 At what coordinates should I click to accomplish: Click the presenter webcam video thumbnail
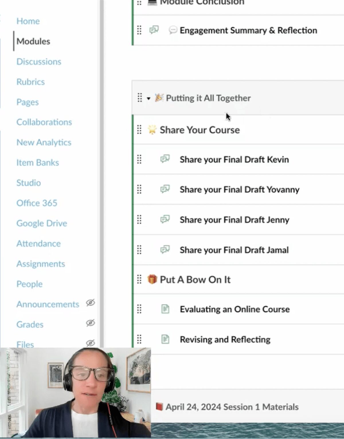point(75,393)
